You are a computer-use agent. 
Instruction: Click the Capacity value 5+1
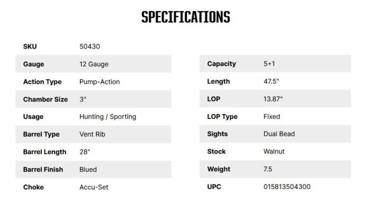(269, 64)
